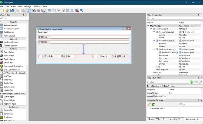This screenshot has width=203, height=124.
Task: Select btnconvert in the Object Inspector
Action: (164, 58)
